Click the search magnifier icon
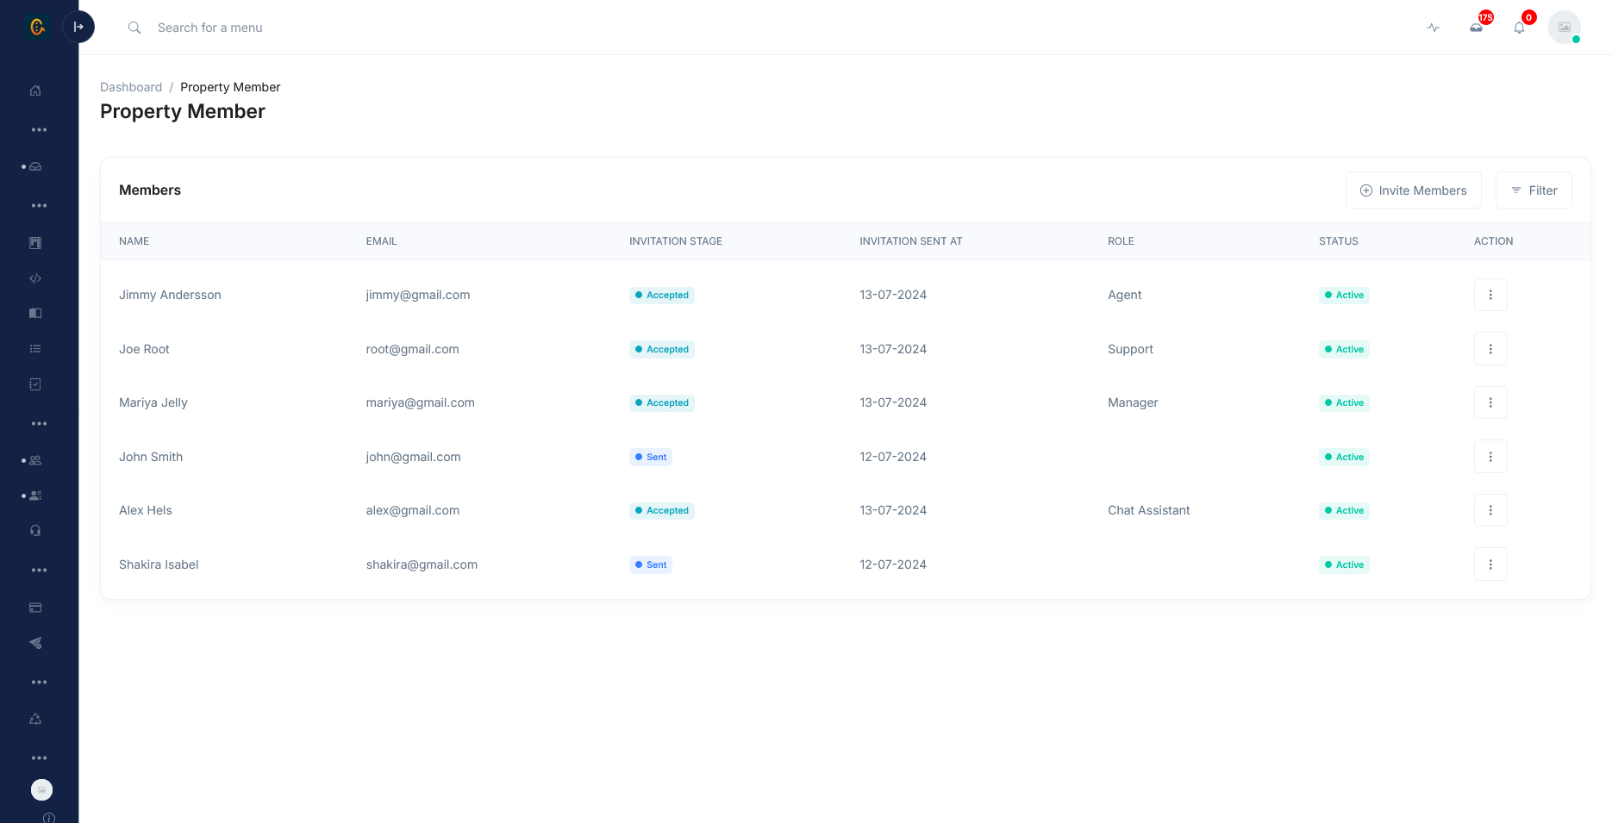Image resolution: width=1612 pixels, height=823 pixels. tap(134, 28)
